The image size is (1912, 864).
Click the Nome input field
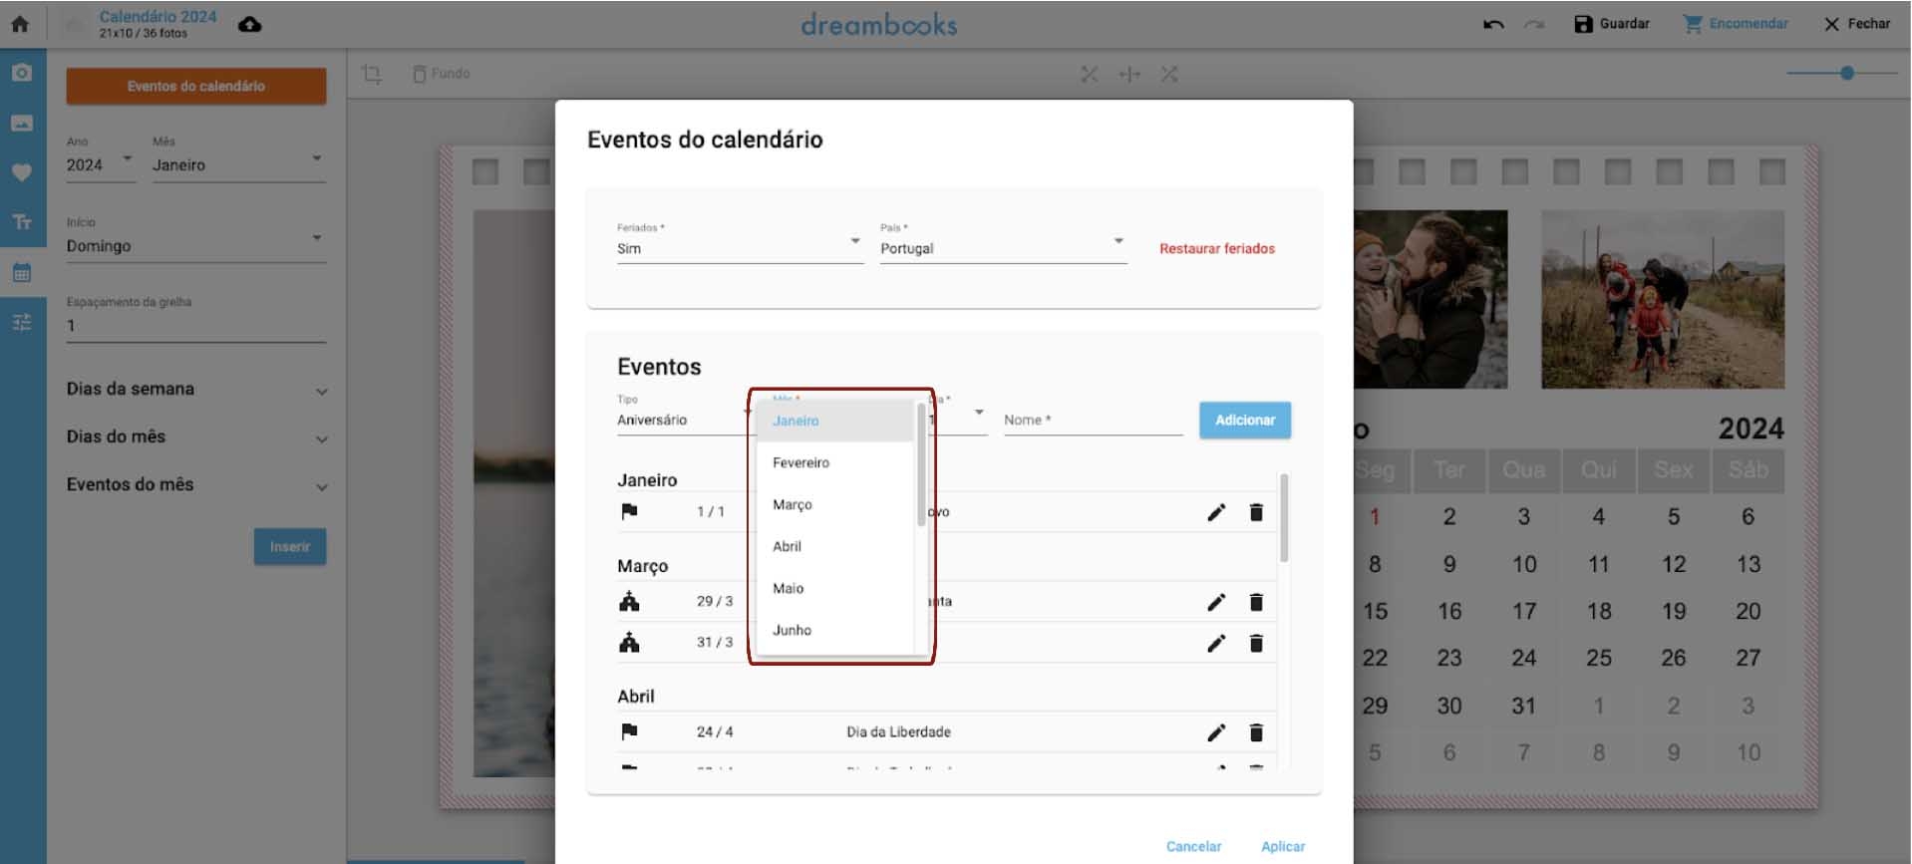[x=1092, y=421]
